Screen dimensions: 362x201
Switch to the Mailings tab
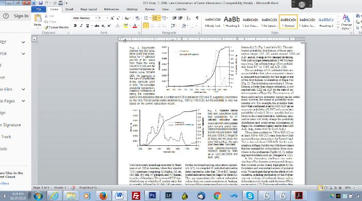[x=132, y=9]
